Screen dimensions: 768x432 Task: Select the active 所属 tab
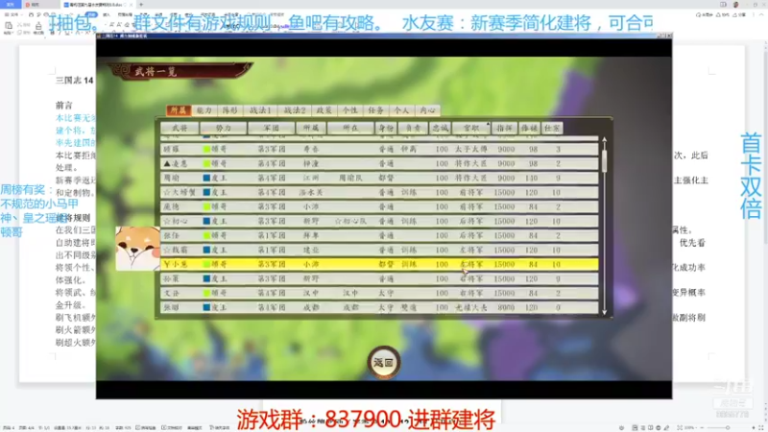click(x=179, y=110)
